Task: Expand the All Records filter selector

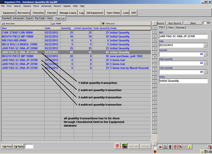Action: click(126, 24)
